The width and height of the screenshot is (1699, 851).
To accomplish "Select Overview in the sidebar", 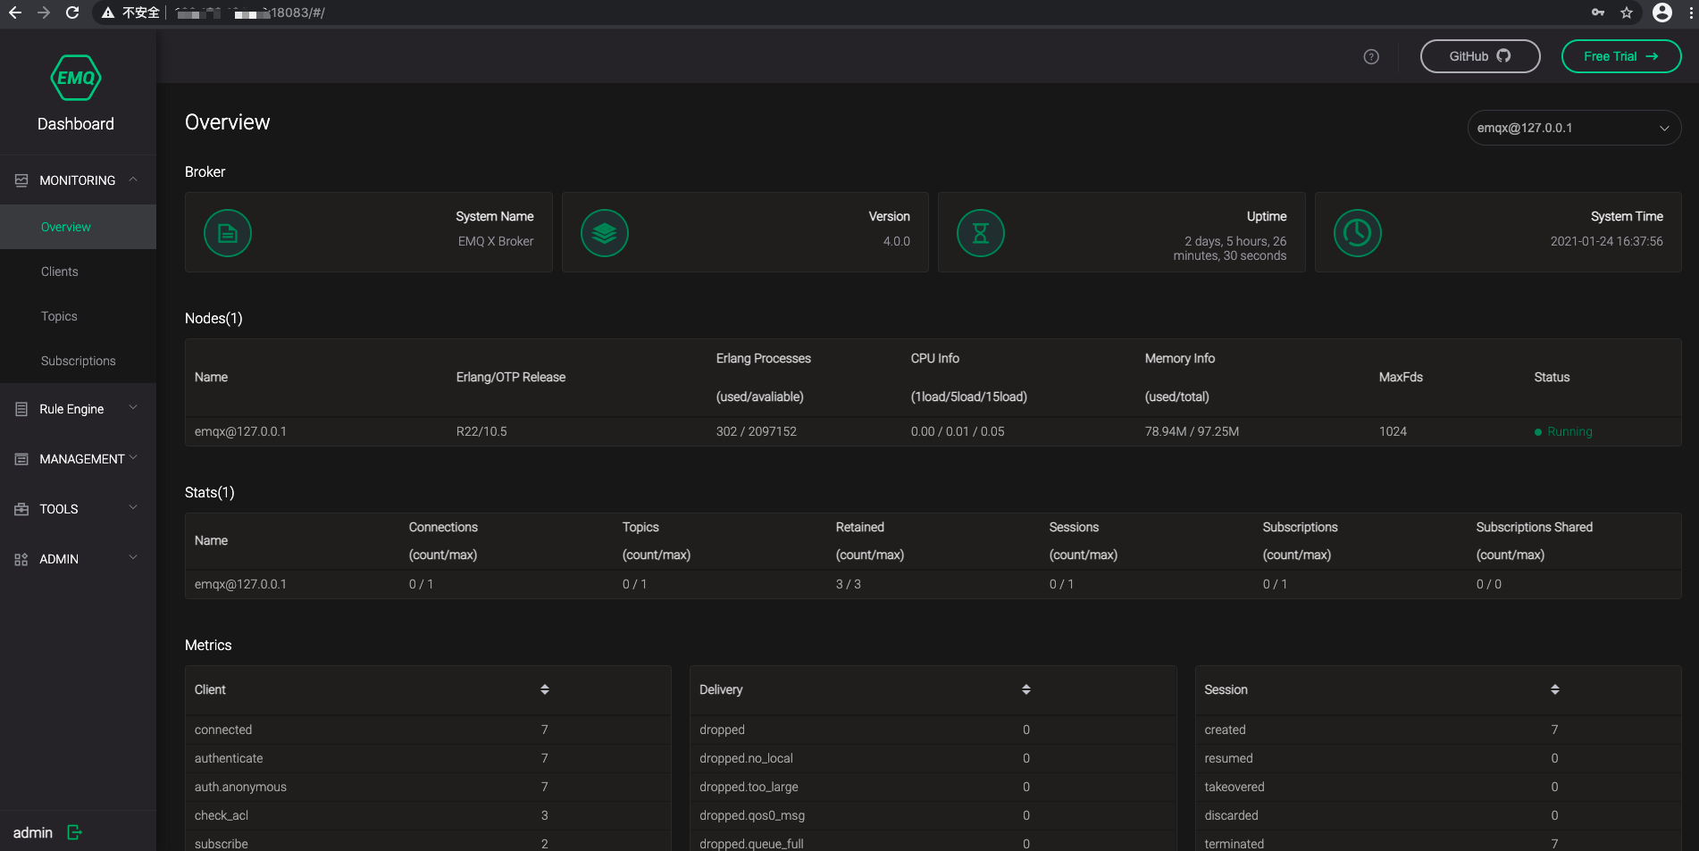I will (x=78, y=227).
